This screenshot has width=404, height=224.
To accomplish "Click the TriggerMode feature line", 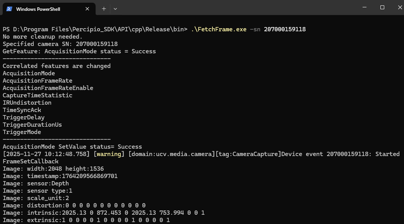I will click(x=22, y=132).
